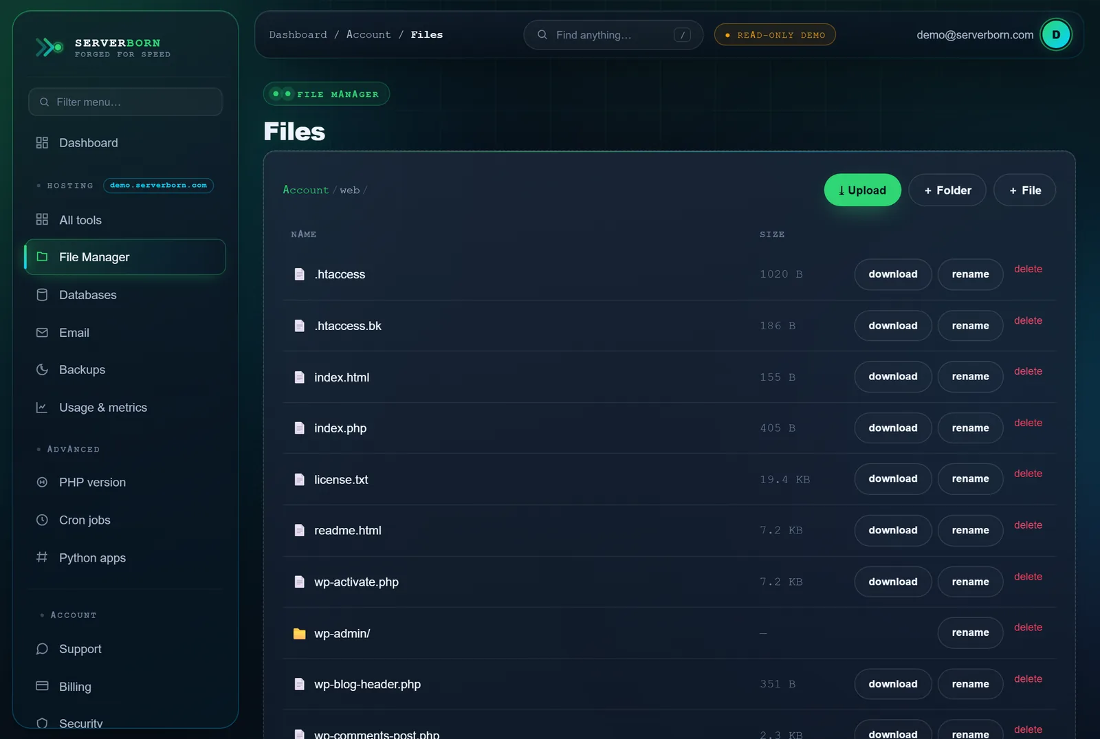This screenshot has width=1100, height=739.
Task: Click the demo.serverborn.com hosting badge
Action: (158, 186)
